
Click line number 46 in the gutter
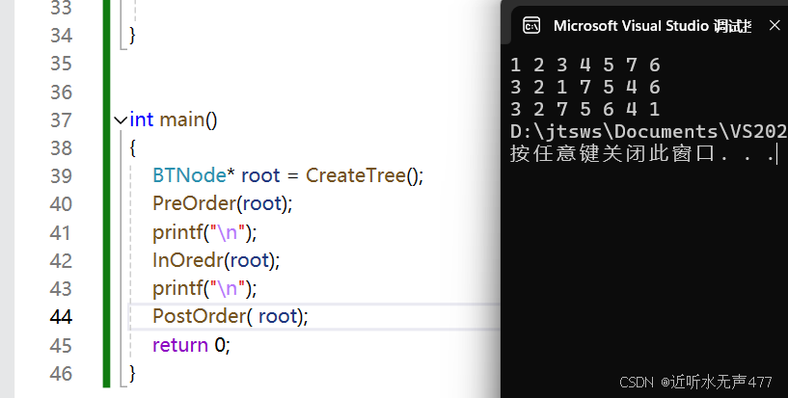tap(61, 374)
